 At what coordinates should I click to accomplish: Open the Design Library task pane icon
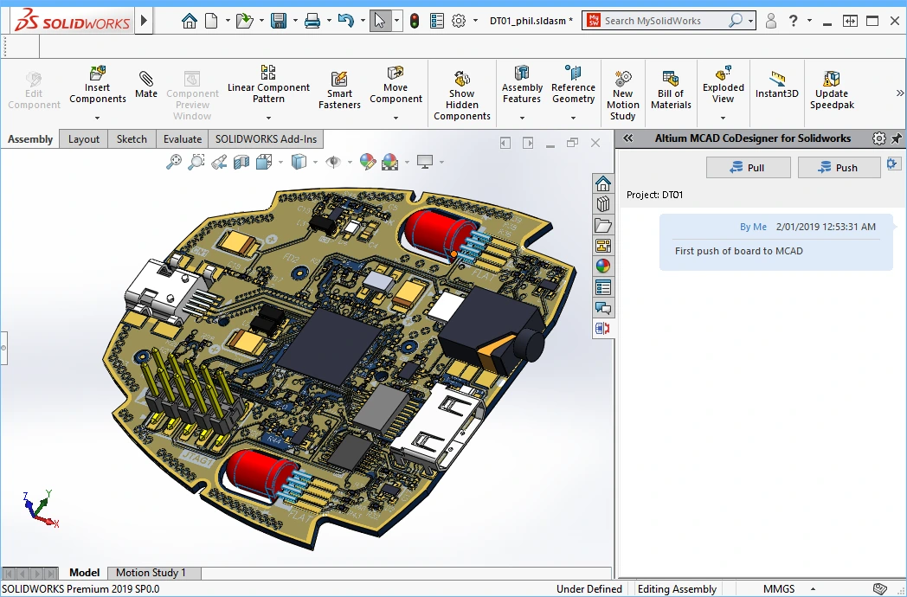(603, 204)
